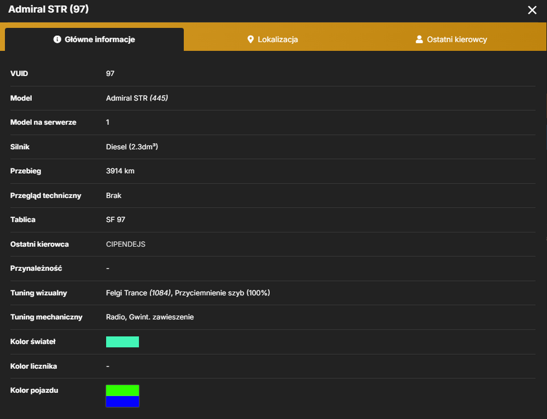Click the last driver name CIPENDEJS
This screenshot has width=547, height=419.
coord(126,244)
